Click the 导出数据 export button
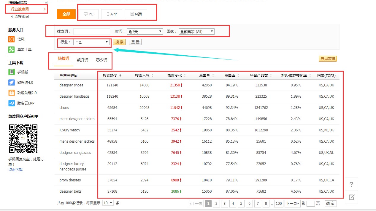Screen dimensions: 376x211 click(328, 59)
